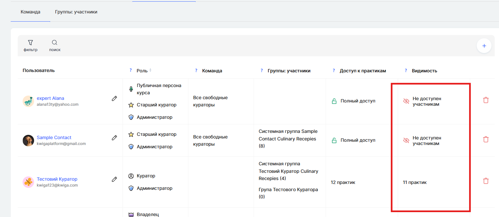Click green lock Полный доступ for Alana

334,101
